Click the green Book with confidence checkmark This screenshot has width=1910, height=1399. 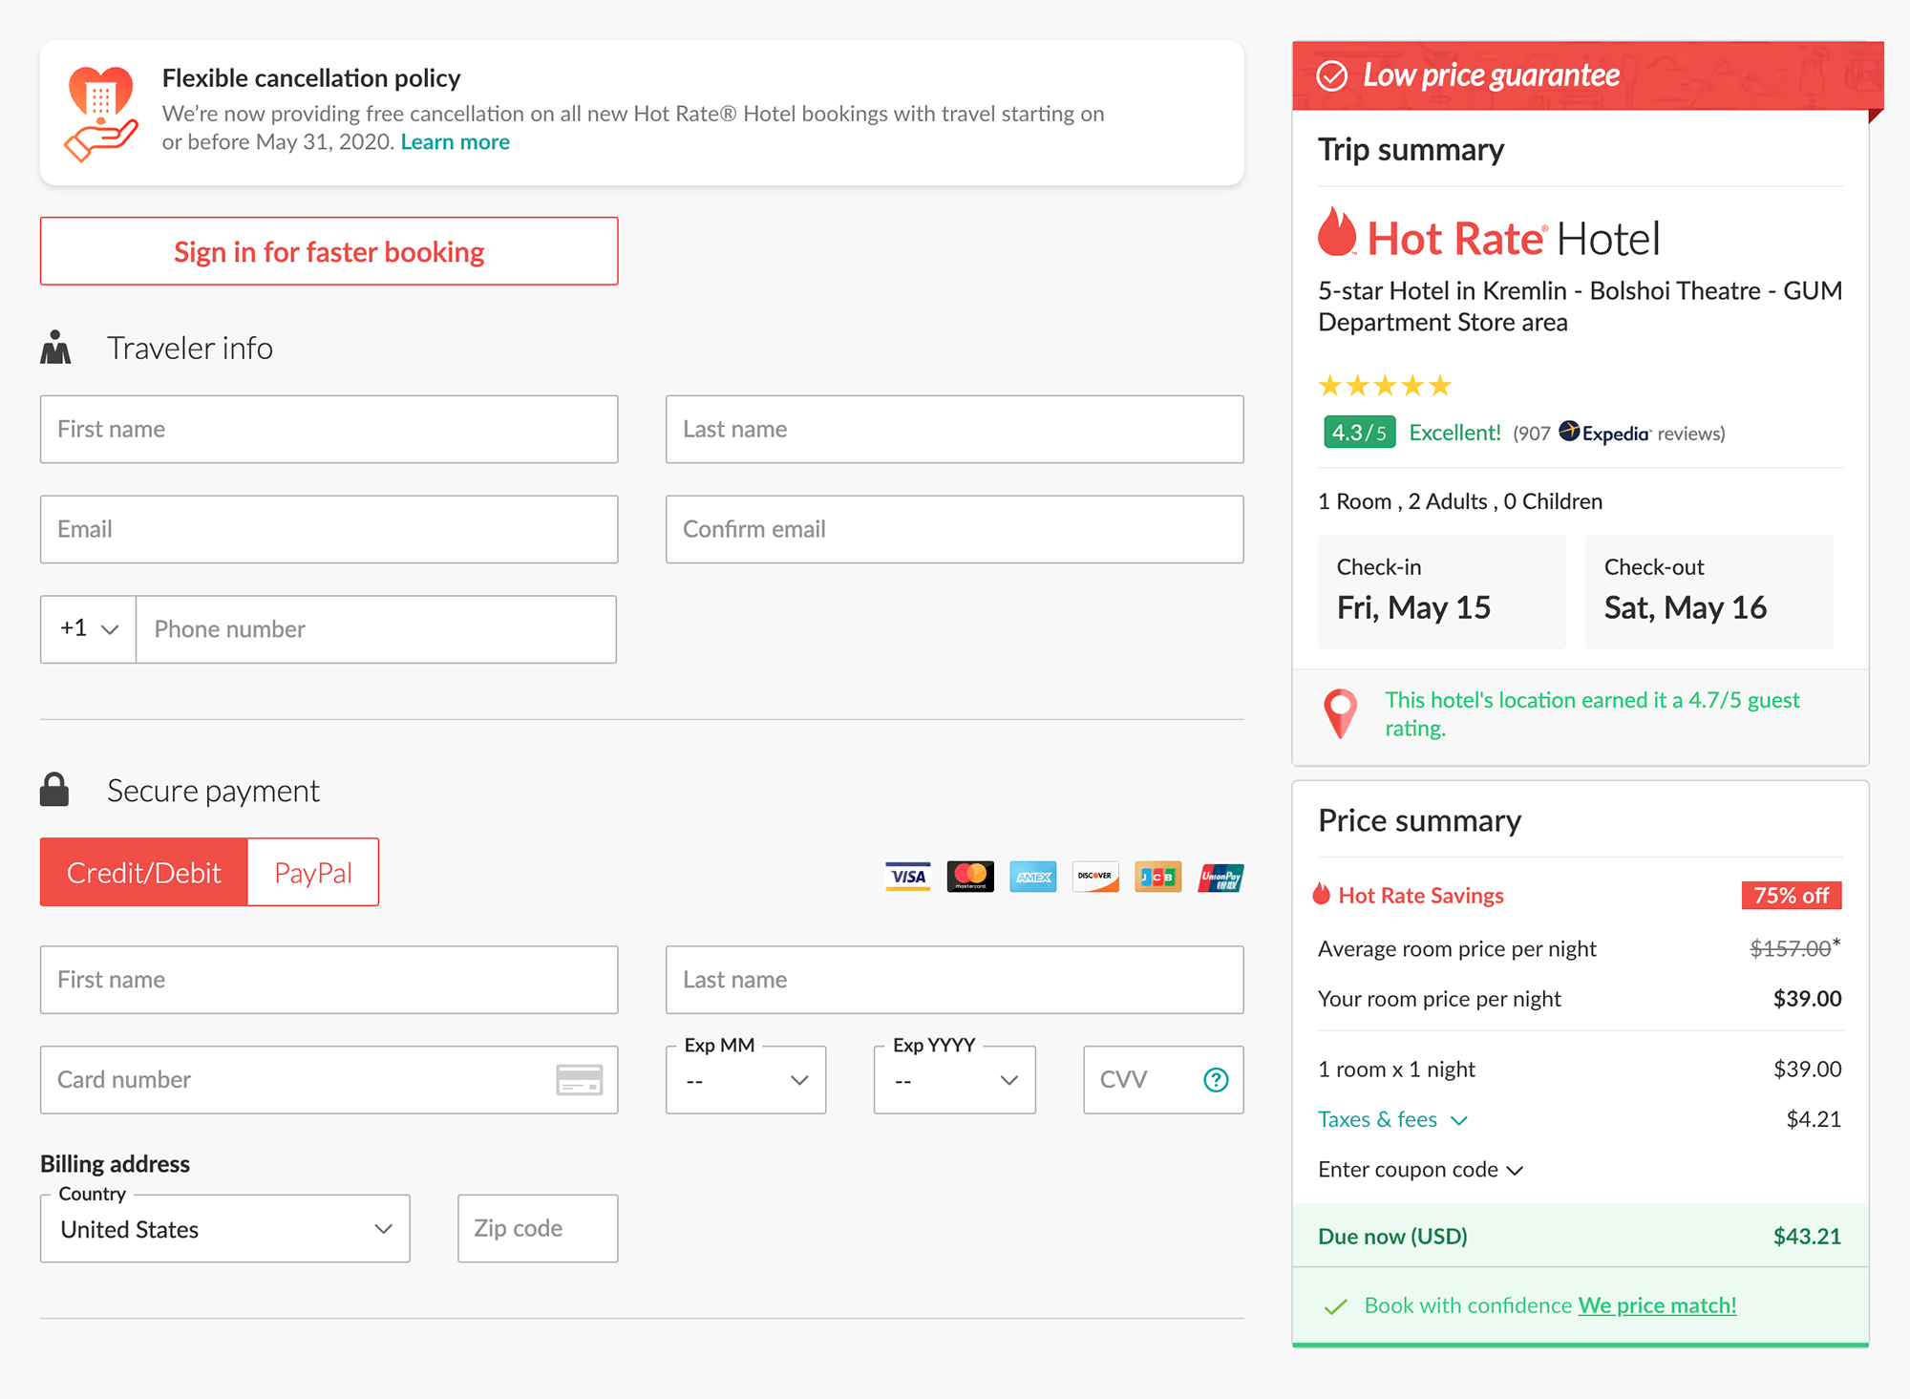click(x=1336, y=1306)
